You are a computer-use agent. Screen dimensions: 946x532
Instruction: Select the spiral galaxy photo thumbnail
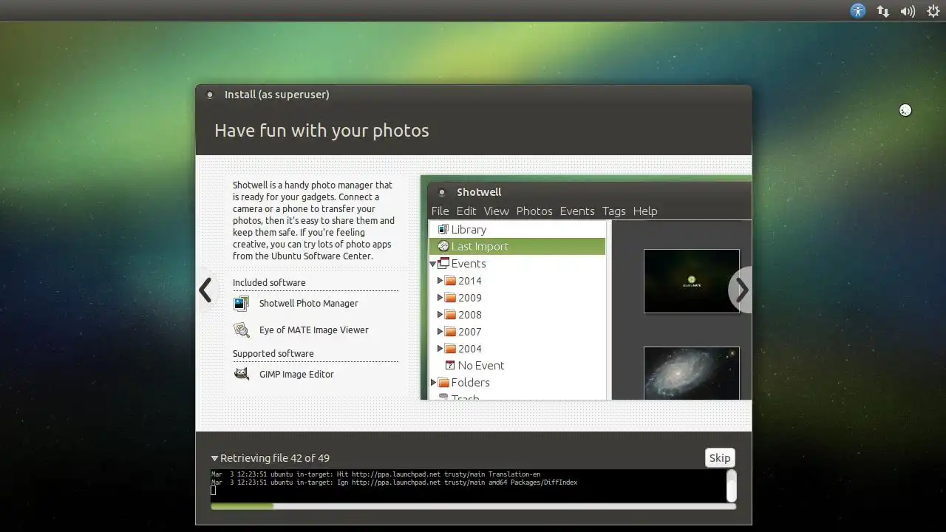pos(692,373)
